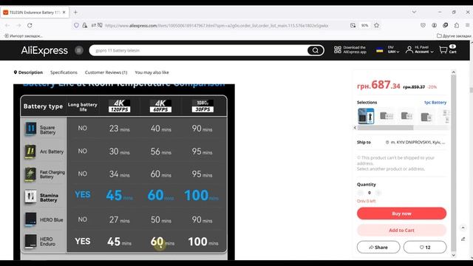473x266 pixels.
Task: Open the imported bookmarks item in the toolbar
Action: (23, 36)
